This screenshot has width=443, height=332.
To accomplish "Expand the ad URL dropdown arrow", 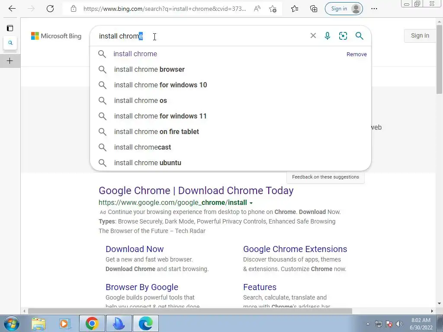I will pyautogui.click(x=251, y=203).
